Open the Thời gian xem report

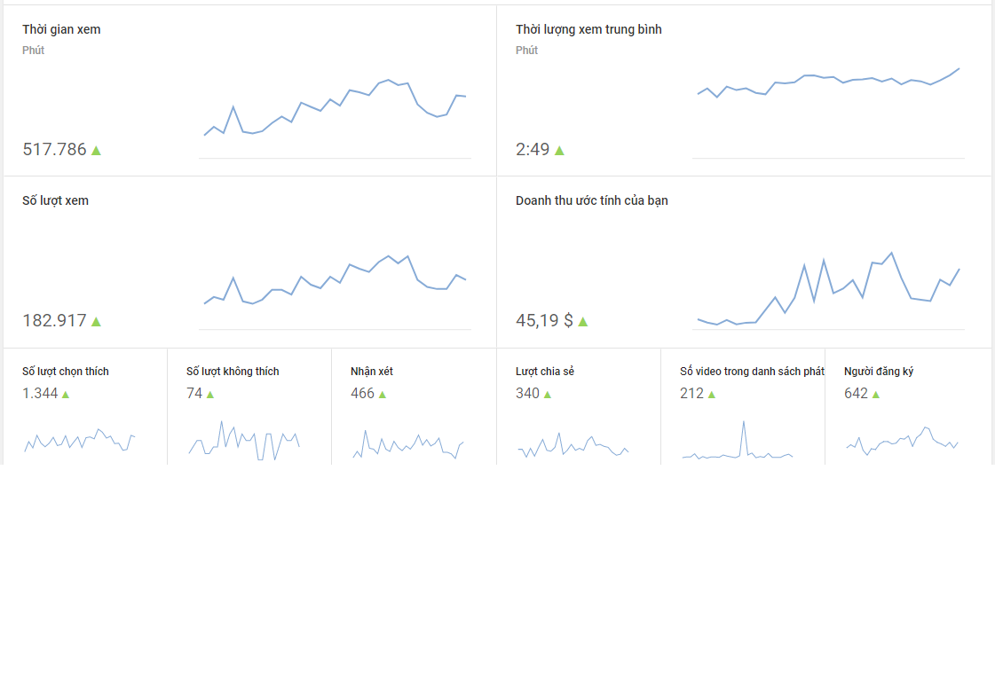61,29
